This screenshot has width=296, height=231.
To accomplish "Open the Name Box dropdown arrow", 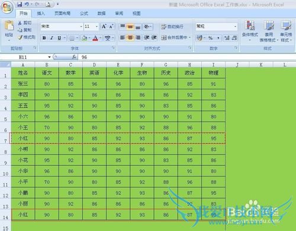I will pos(49,57).
